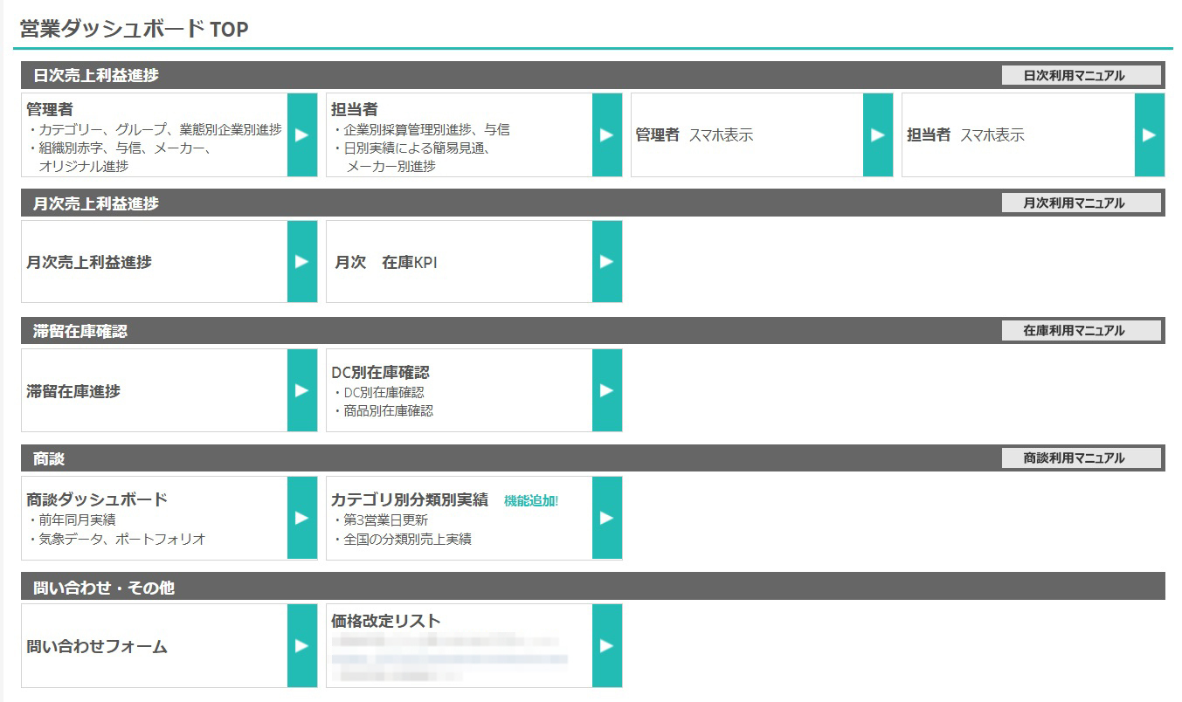Click the arrow icon for 価格改定リスト
Screen dimensions: 1182x702
pyautogui.click(x=606, y=646)
